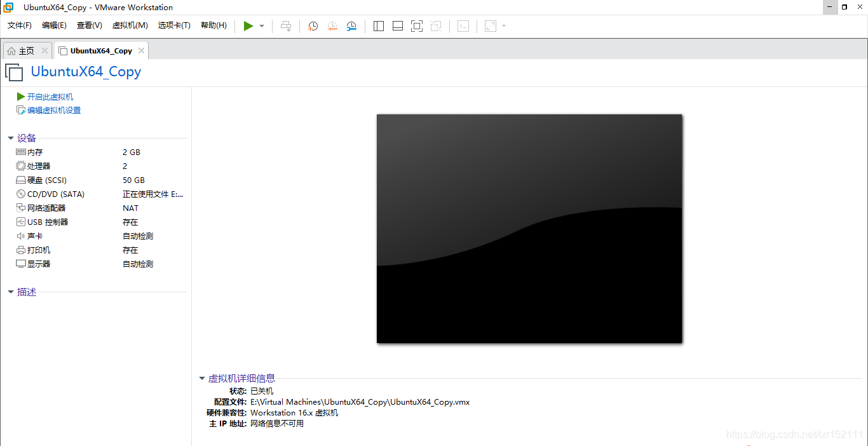This screenshot has height=446, width=868.
Task: Click the 声卡 speaker icon
Action: [x=21, y=236]
